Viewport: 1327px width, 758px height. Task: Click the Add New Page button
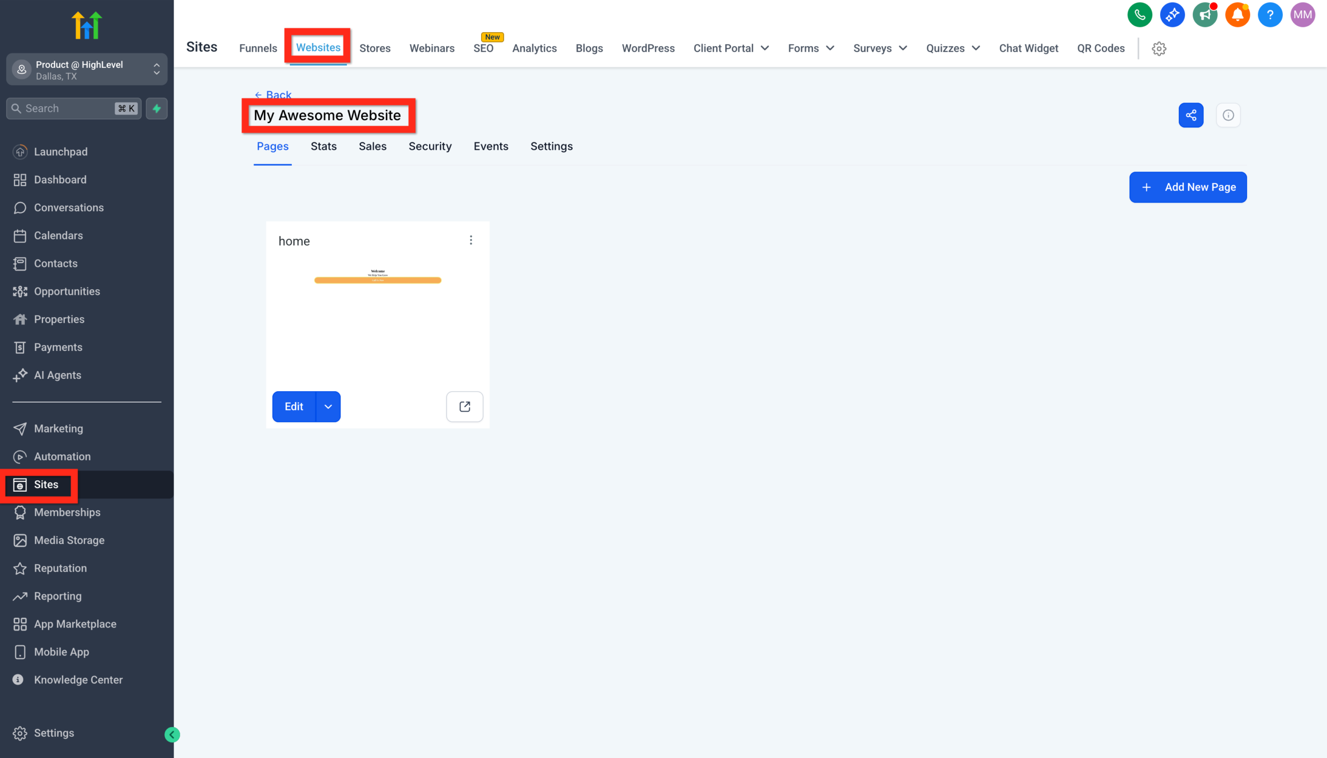pos(1188,187)
